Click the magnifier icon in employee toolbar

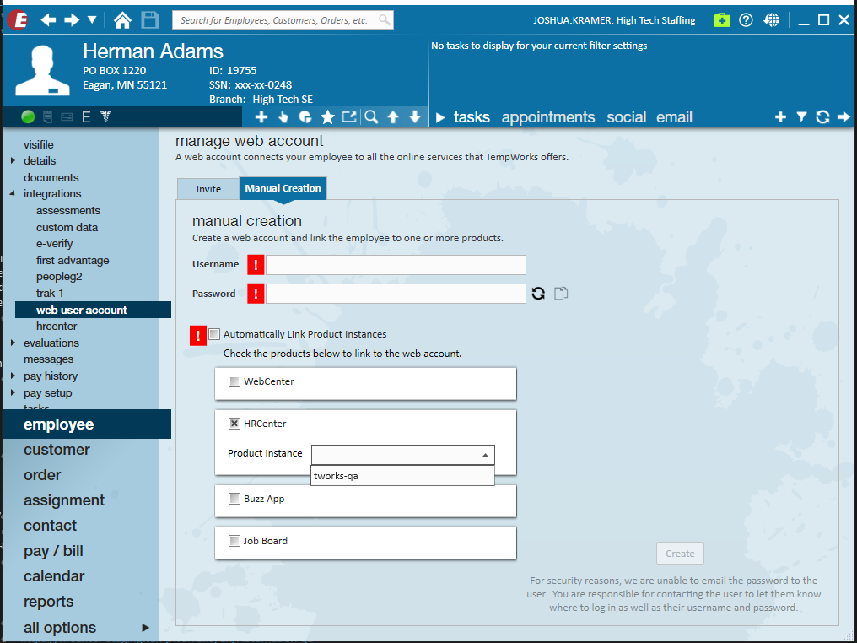click(371, 116)
